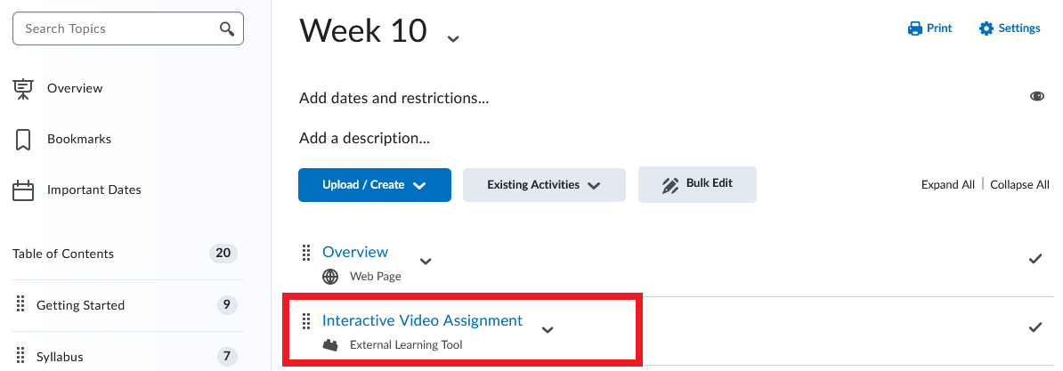Click the search magnifier icon

(x=227, y=29)
